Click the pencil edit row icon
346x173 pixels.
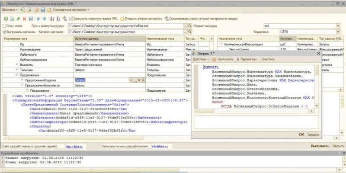[x=18, y=19]
